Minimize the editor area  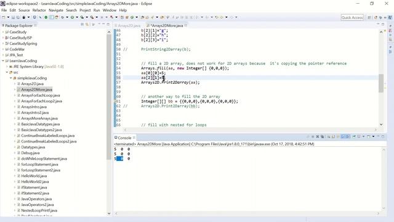tap(378, 23)
